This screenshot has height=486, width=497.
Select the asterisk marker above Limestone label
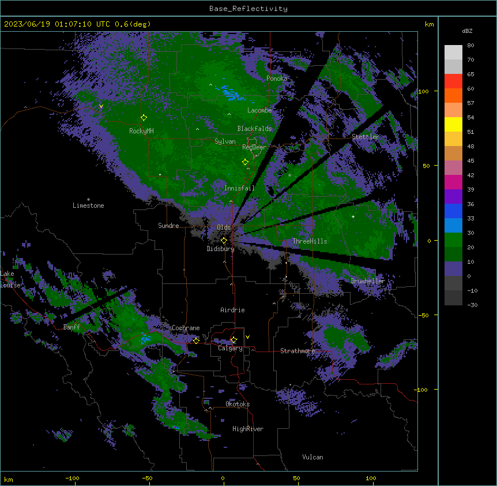point(88,200)
